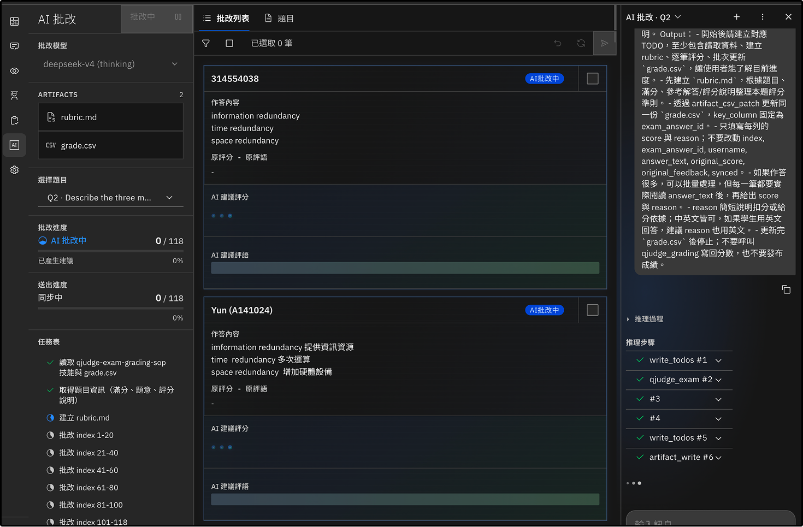This screenshot has height=527, width=803.
Task: Expand the qjudge_exam #2 step
Action: coord(679,380)
